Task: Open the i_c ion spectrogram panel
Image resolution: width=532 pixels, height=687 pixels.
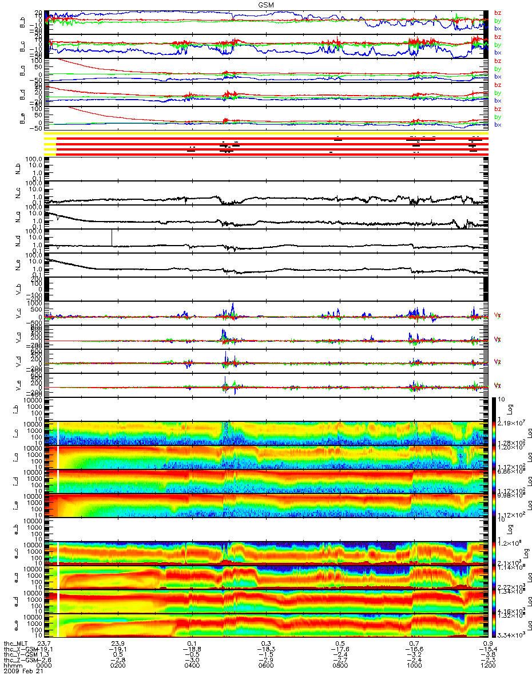Action: tap(267, 433)
